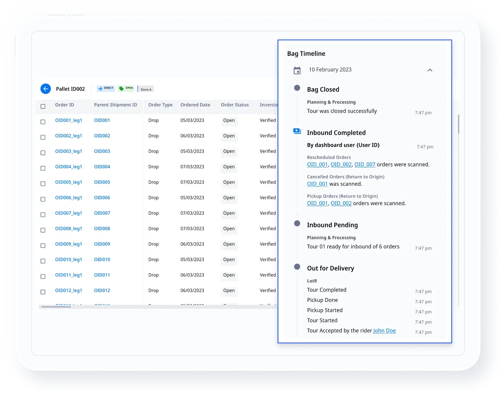Click the DIRECT arrow tag icon
Screen dimensions: 504x396
point(100,89)
